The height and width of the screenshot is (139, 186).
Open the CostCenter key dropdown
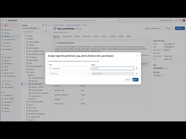pyautogui.click(x=69, y=68)
